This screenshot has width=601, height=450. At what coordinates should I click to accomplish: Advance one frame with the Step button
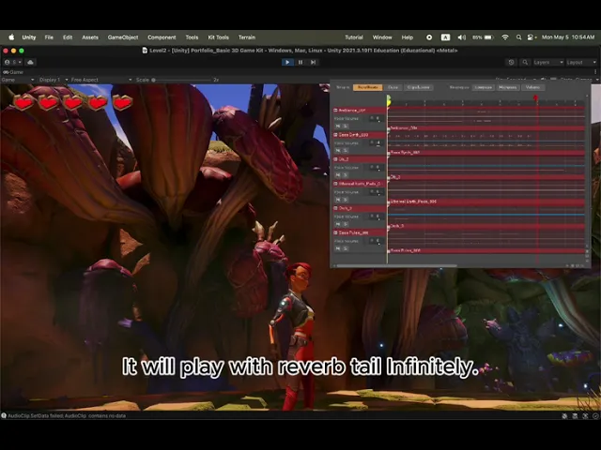(313, 62)
